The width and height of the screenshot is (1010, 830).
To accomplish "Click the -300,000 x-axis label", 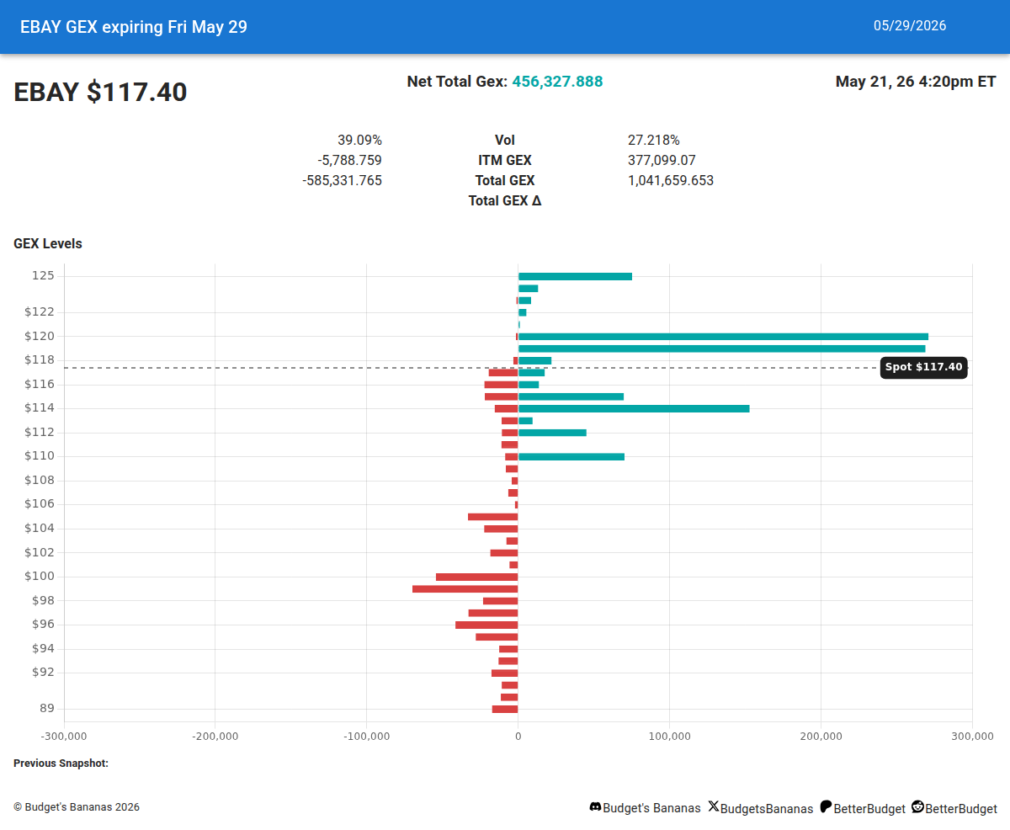I will 64,737.
